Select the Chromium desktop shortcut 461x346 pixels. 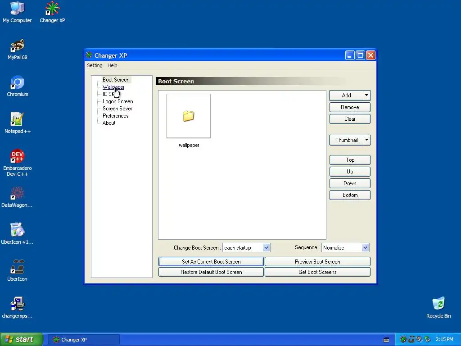pyautogui.click(x=18, y=86)
